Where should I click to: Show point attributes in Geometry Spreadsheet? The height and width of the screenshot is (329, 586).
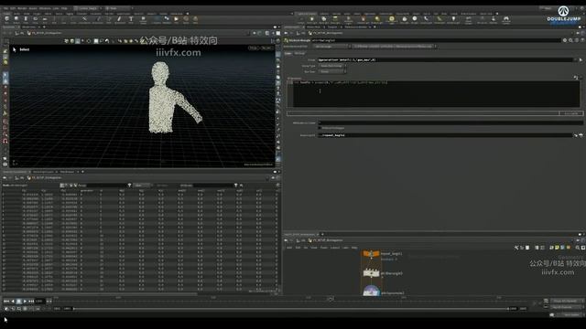(x=62, y=186)
